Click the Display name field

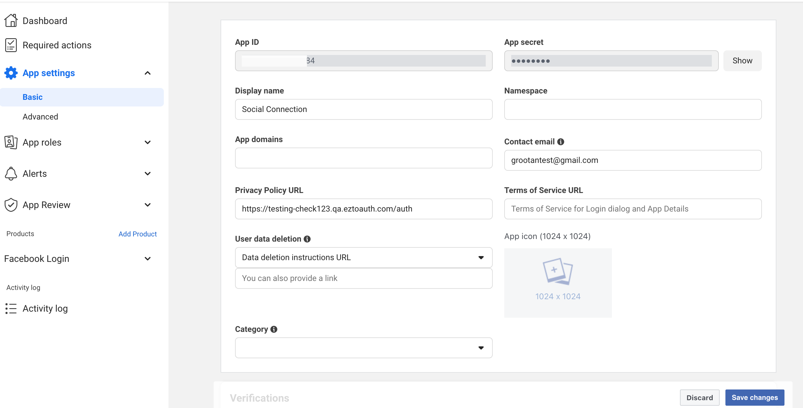coord(364,109)
